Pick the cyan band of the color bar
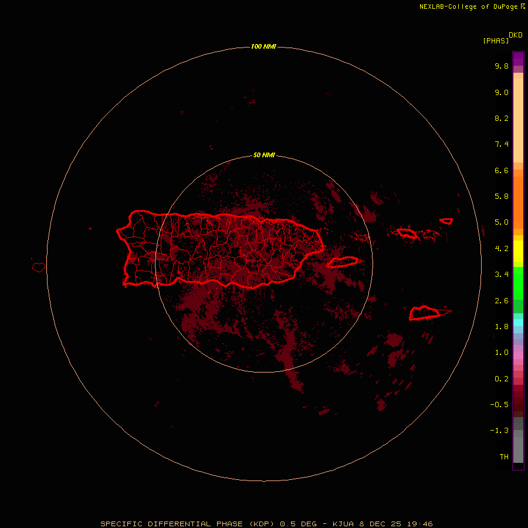The image size is (528, 528). pyautogui.click(x=518, y=323)
